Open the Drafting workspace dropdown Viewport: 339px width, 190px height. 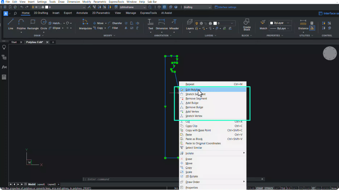click(x=197, y=7)
